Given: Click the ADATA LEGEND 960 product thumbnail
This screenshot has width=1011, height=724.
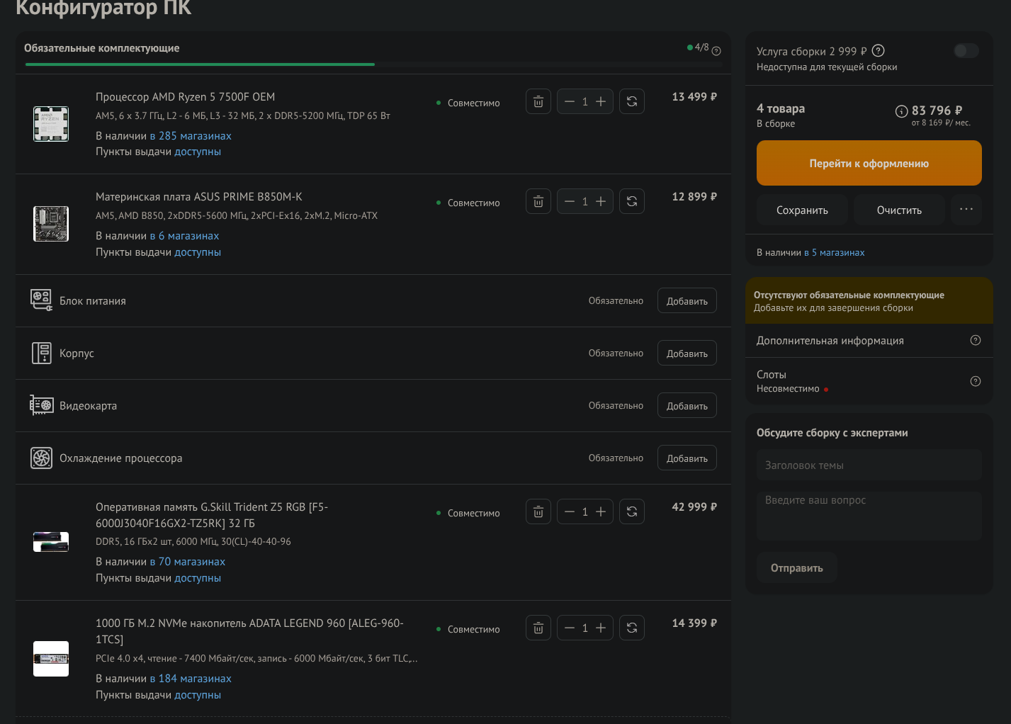Looking at the screenshot, I should point(51,659).
